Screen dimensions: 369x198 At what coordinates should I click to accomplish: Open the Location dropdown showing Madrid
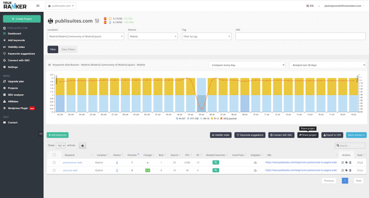(x=86, y=36)
